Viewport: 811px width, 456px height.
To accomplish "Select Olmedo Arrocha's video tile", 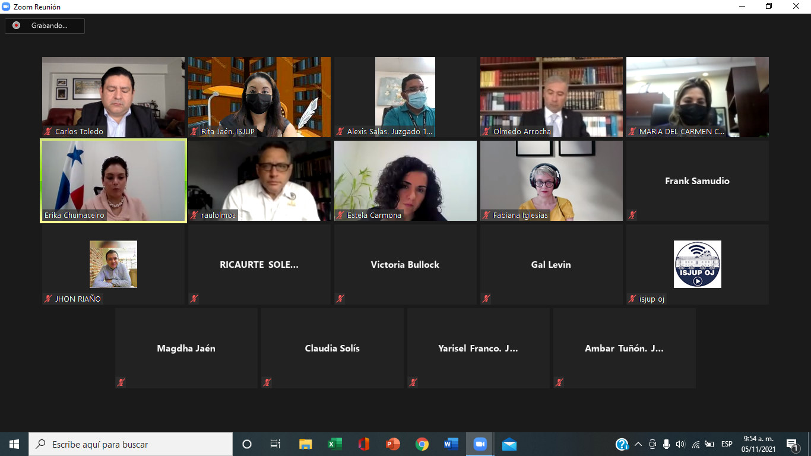I will pyautogui.click(x=552, y=97).
